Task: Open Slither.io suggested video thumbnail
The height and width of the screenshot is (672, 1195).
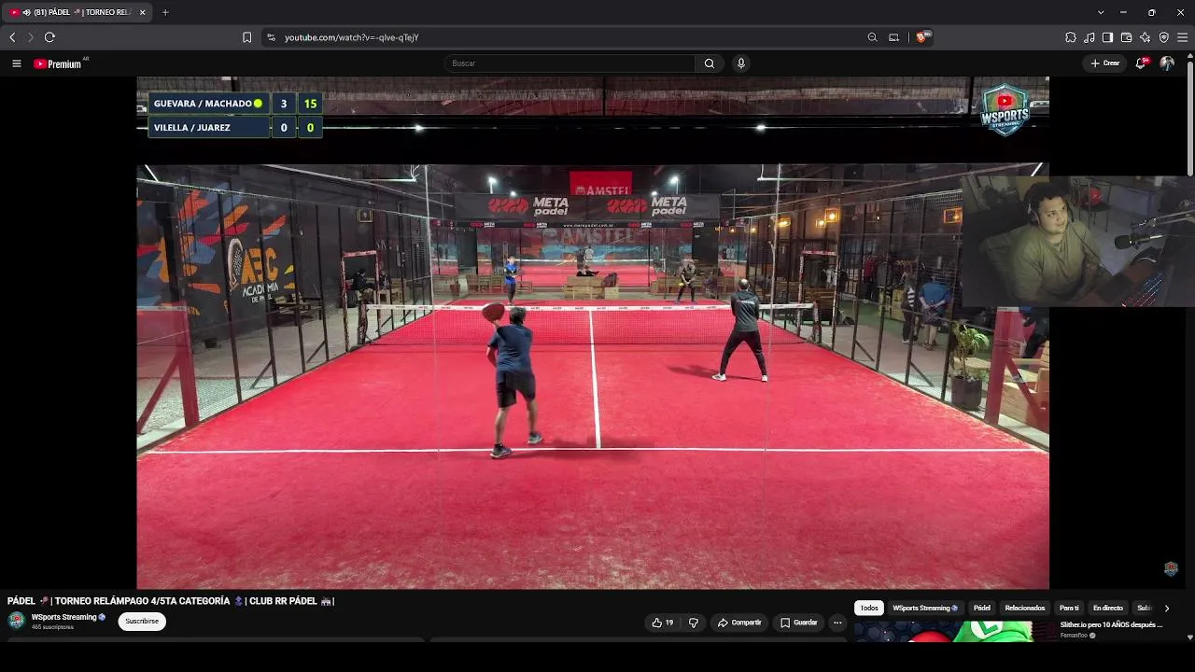Action: tap(953, 632)
